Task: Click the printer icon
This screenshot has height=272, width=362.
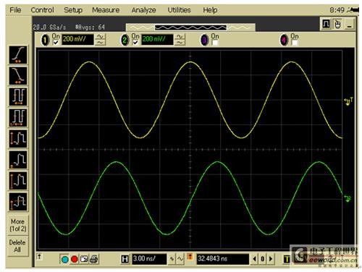Action: [94, 260]
